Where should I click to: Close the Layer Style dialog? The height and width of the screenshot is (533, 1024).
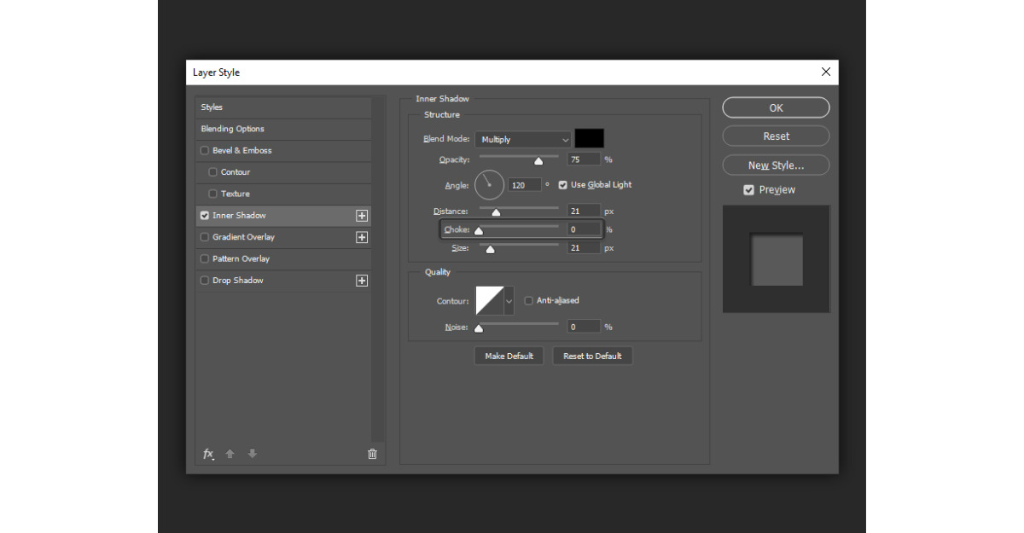[x=825, y=72]
